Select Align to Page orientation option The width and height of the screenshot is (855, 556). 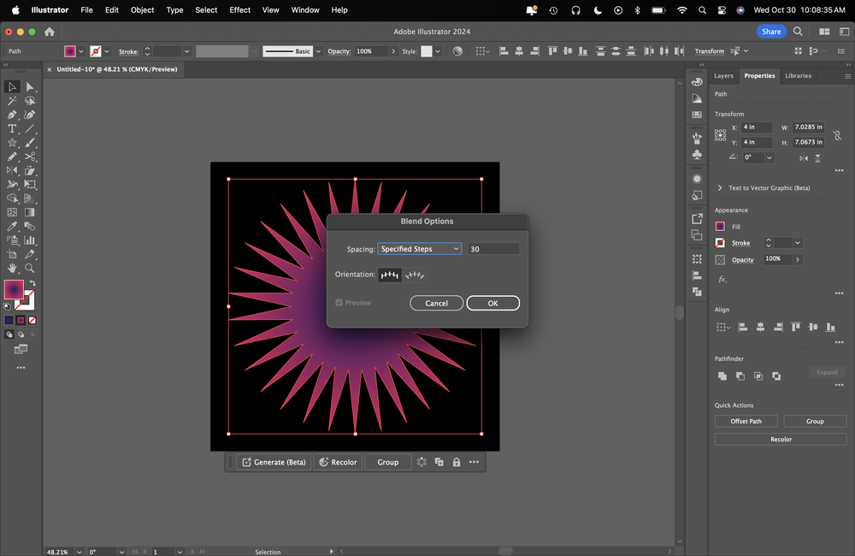390,275
